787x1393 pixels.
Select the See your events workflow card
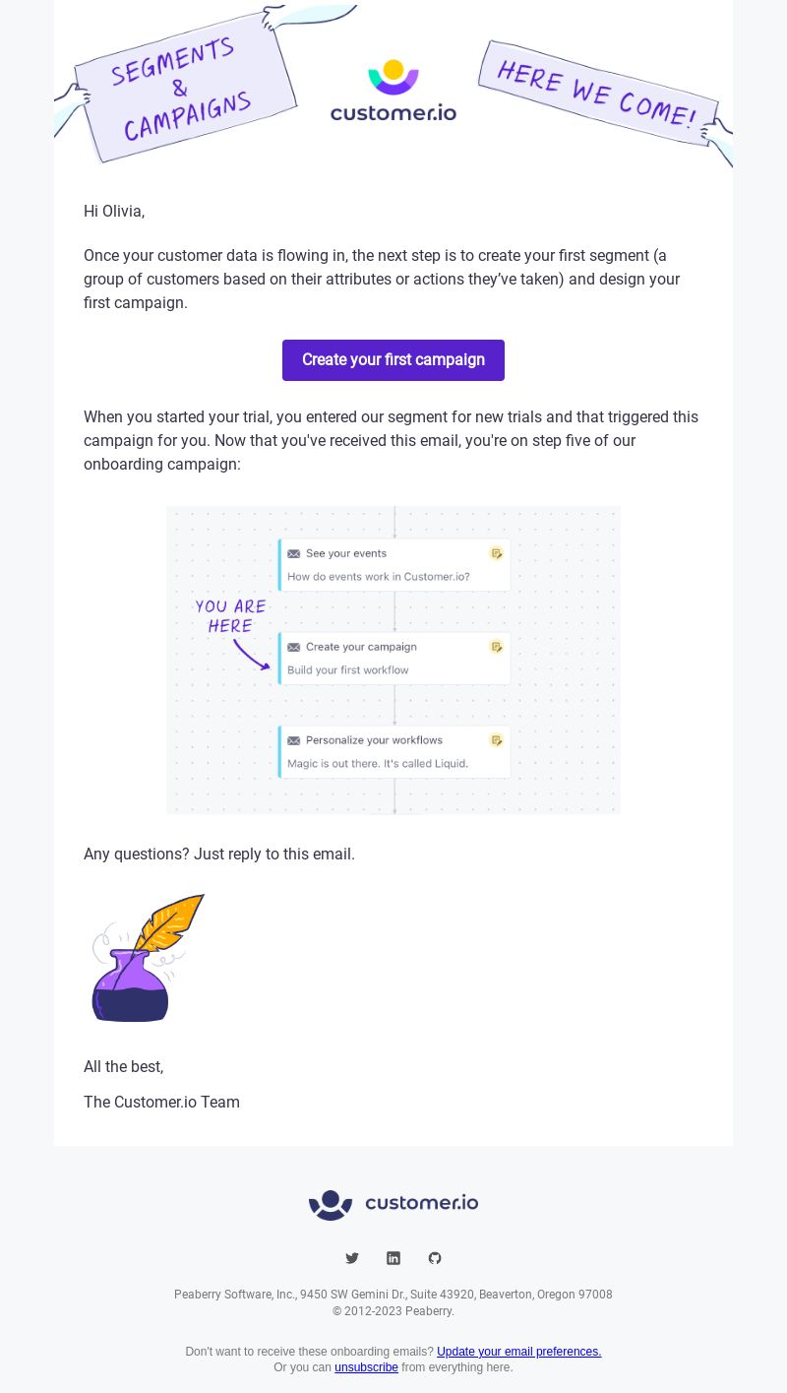394,565
